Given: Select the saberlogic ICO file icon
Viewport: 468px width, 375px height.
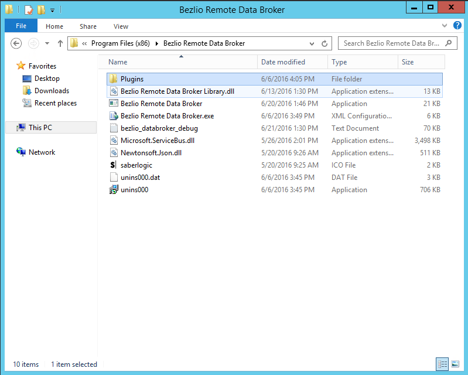Looking at the screenshot, I should coord(113,165).
